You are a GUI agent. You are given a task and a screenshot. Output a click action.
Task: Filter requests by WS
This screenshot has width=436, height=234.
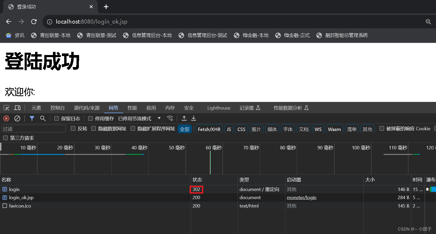point(318,129)
